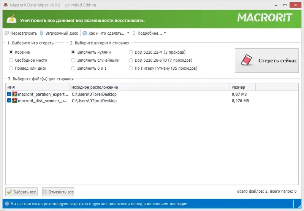Sort by Исходное расположение column header
Viewport: 304px width, 211px height.
[150, 87]
